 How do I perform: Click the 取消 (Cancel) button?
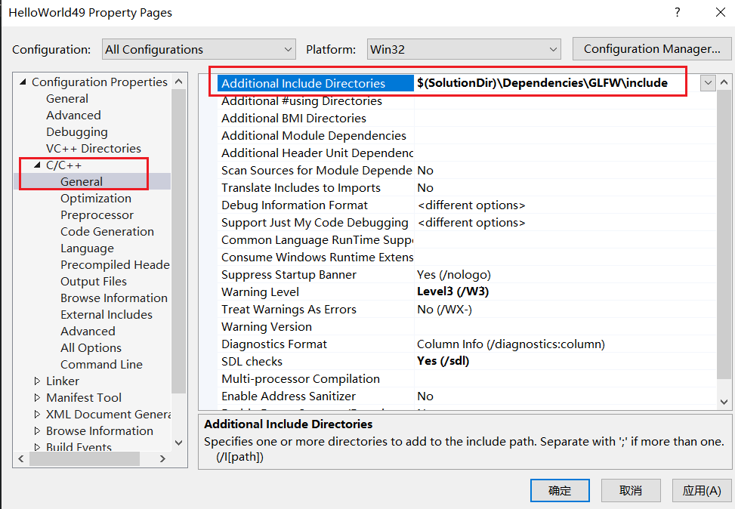point(631,491)
